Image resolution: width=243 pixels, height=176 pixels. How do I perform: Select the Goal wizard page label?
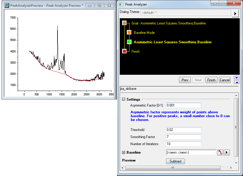(168, 23)
